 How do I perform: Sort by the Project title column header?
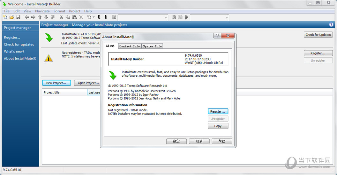tap(64, 92)
